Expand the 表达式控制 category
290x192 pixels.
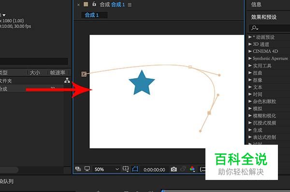pyautogui.click(x=250, y=137)
